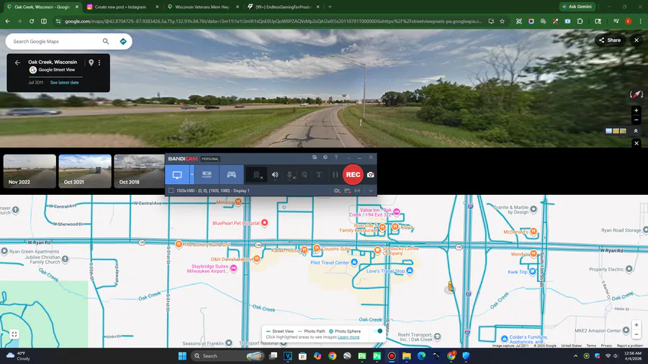Image resolution: width=648 pixels, height=364 pixels.
Task: Click Bandicam pause recording button
Action: 335,175
